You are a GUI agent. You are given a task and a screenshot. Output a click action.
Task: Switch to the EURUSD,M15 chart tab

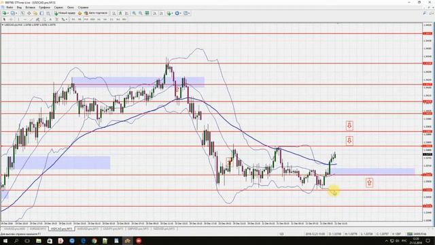pyautogui.click(x=38, y=229)
